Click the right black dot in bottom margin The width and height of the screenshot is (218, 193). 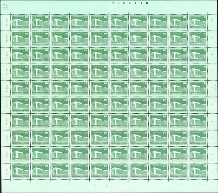[x=107, y=186]
